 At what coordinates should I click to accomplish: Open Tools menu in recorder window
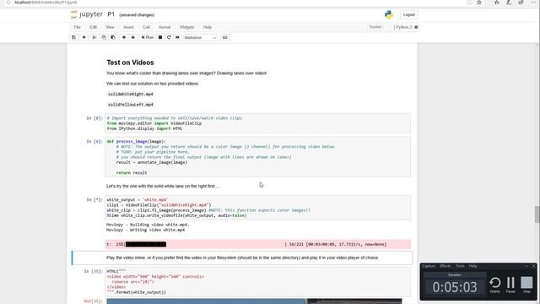point(460,266)
